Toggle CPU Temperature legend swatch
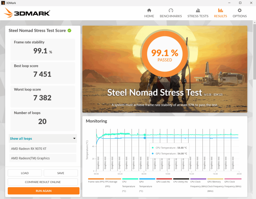256x199 pixels. click(x=130, y=179)
